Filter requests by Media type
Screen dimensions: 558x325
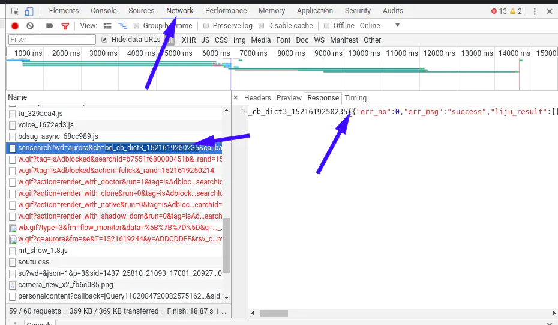point(261,40)
